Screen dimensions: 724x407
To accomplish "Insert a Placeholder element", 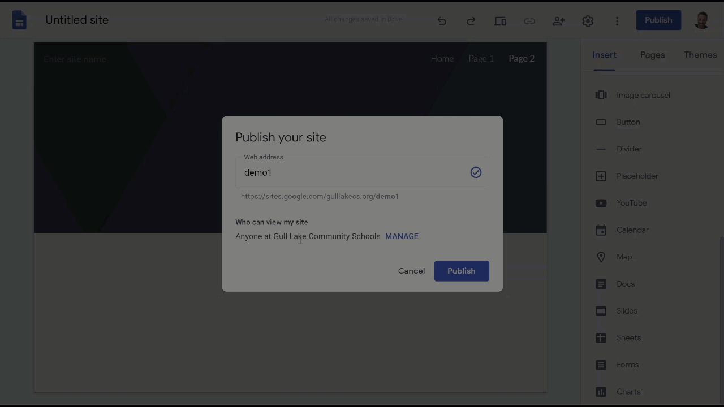I will pos(626,176).
